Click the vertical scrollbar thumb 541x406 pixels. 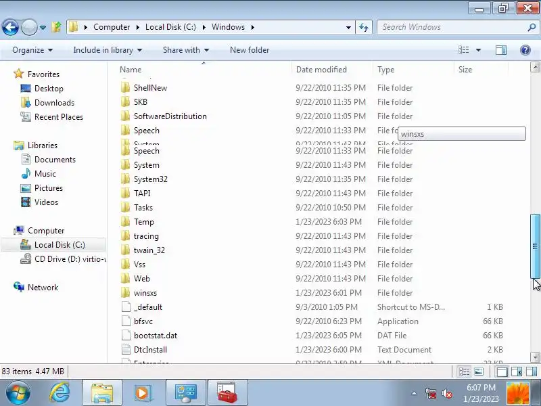coord(535,246)
